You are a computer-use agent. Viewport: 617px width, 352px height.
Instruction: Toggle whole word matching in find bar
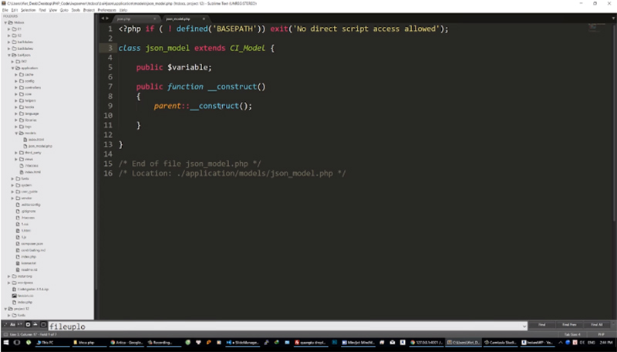20,325
